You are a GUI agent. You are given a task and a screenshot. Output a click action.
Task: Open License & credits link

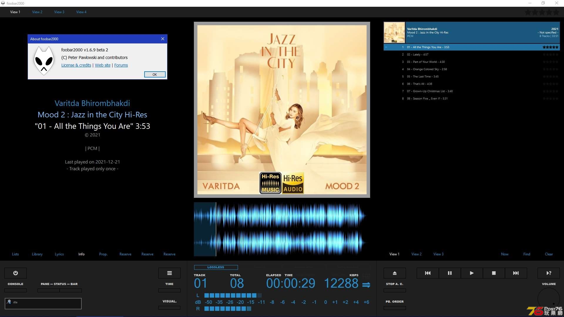(76, 65)
